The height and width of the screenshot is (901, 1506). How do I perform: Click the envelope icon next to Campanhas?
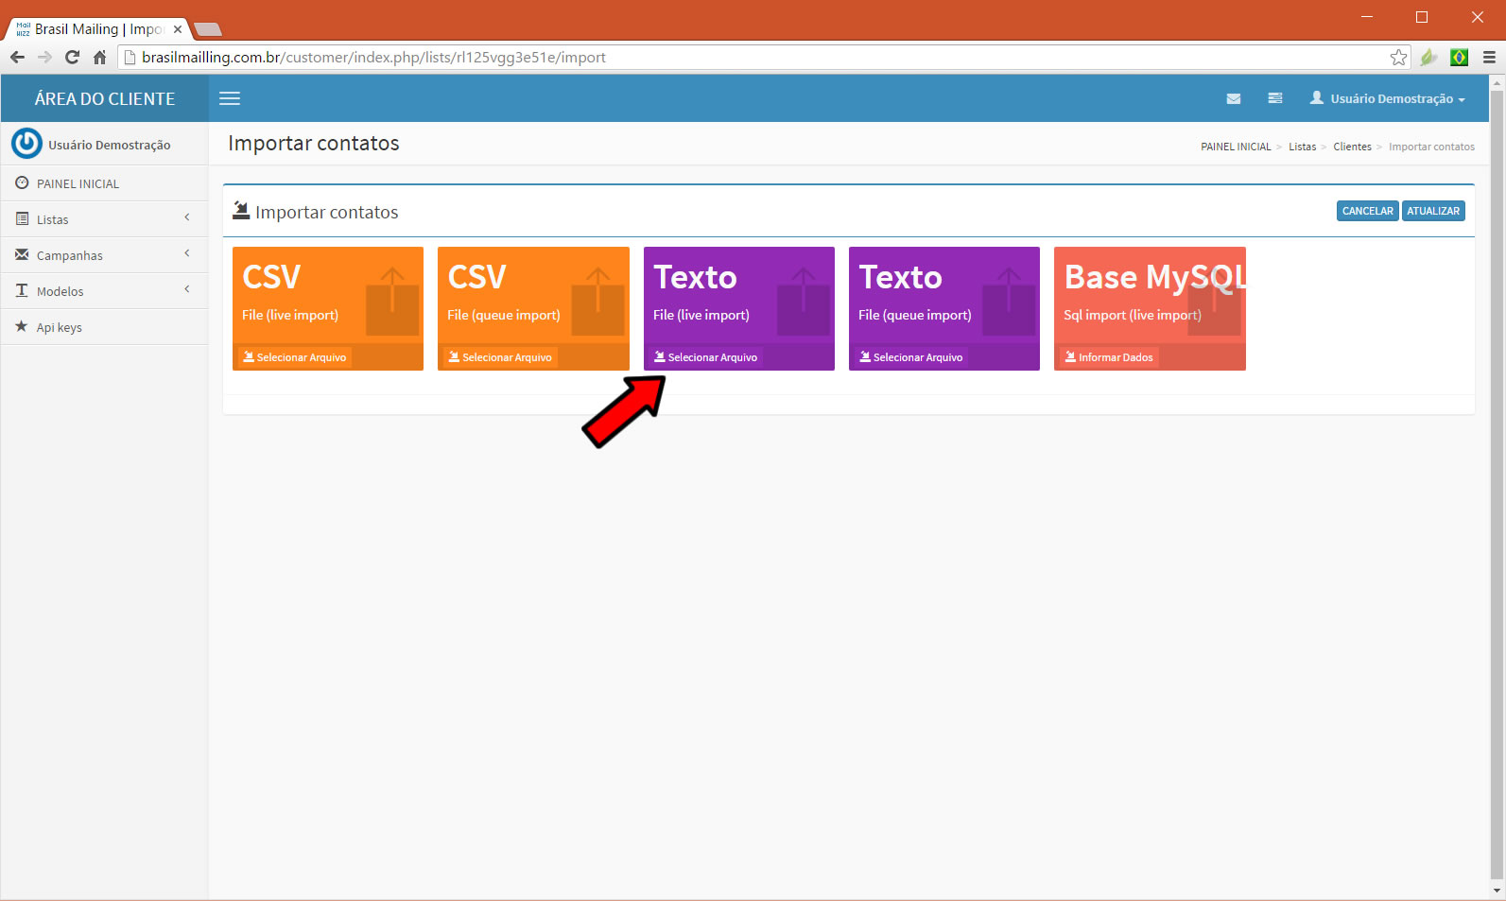pos(22,254)
